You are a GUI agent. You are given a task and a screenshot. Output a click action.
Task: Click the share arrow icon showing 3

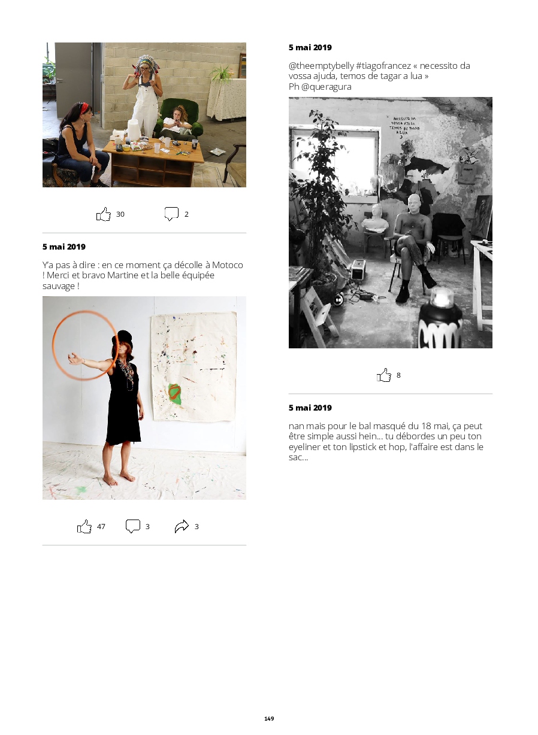pyautogui.click(x=182, y=526)
